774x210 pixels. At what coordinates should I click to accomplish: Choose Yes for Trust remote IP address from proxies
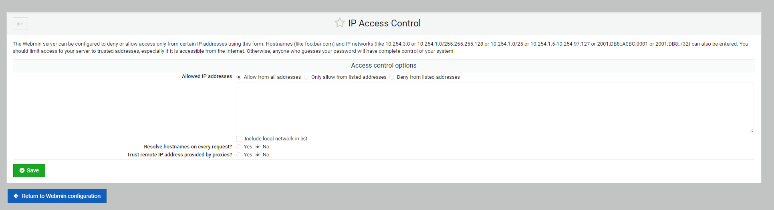[239, 155]
